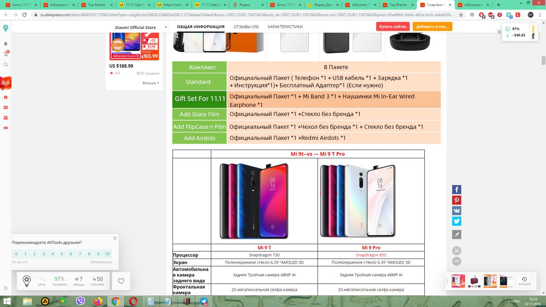Open Viber from taskbar
This screenshot has height=307, width=546.
80,301
